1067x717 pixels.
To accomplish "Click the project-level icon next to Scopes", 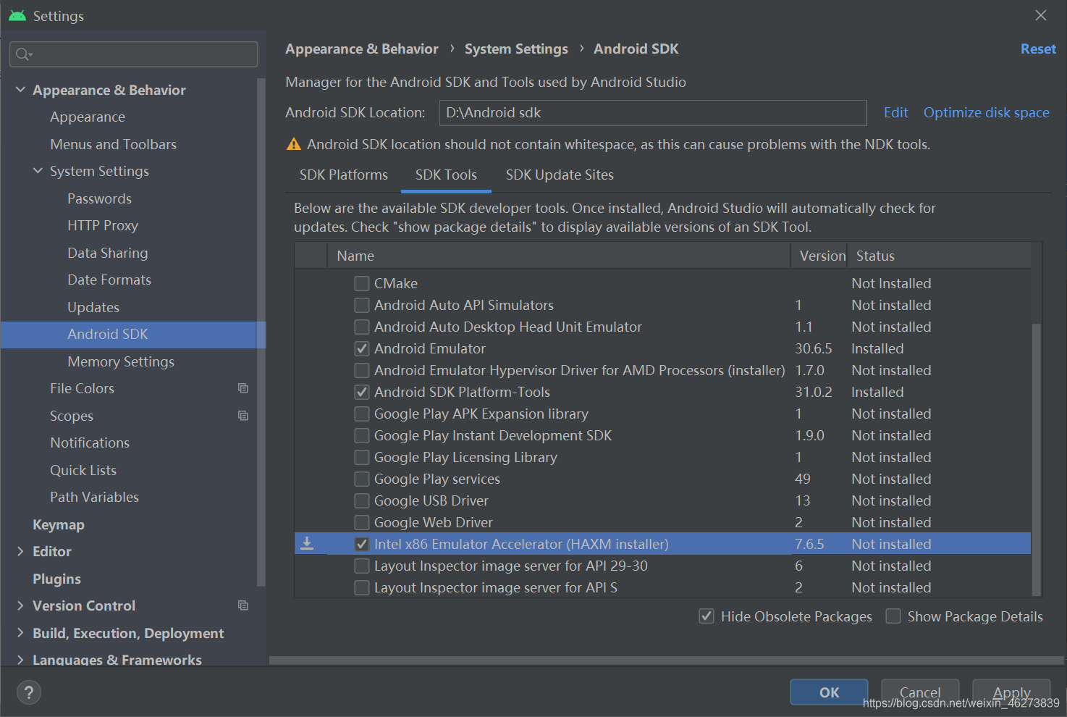I will pyautogui.click(x=243, y=416).
